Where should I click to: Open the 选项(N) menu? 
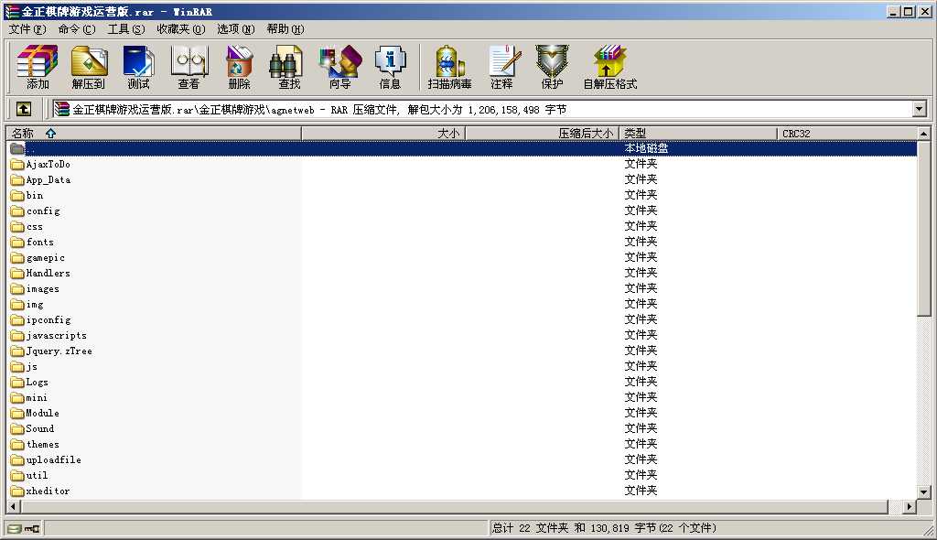[235, 28]
